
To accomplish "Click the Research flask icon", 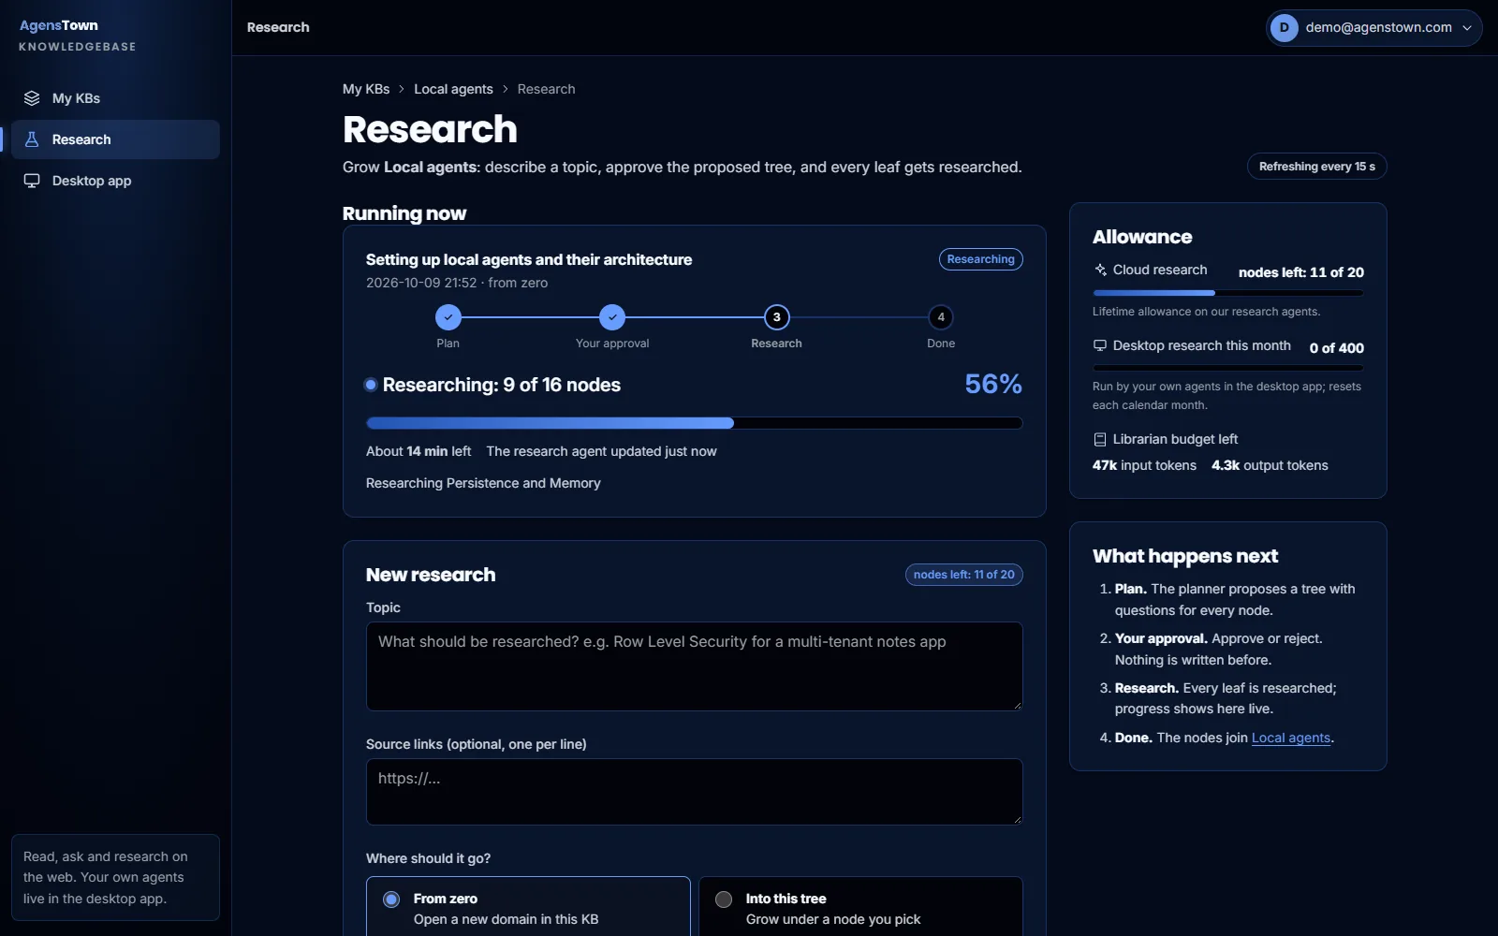I will pyautogui.click(x=32, y=139).
